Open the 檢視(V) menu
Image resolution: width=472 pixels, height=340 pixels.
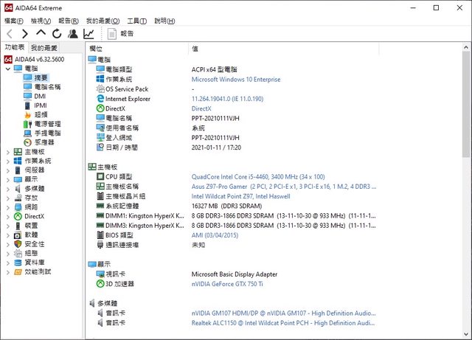(x=41, y=21)
